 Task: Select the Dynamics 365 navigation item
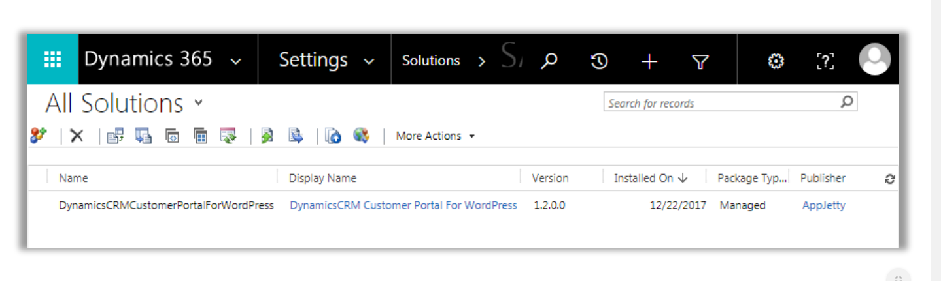[148, 59]
